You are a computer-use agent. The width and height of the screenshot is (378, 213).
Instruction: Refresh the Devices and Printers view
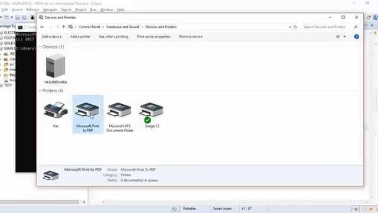(295, 27)
